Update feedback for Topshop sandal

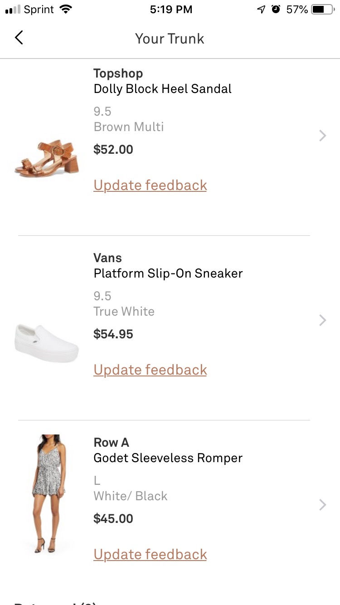click(150, 185)
